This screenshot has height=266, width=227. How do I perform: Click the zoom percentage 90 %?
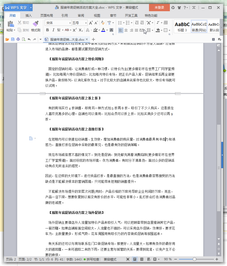168,259
